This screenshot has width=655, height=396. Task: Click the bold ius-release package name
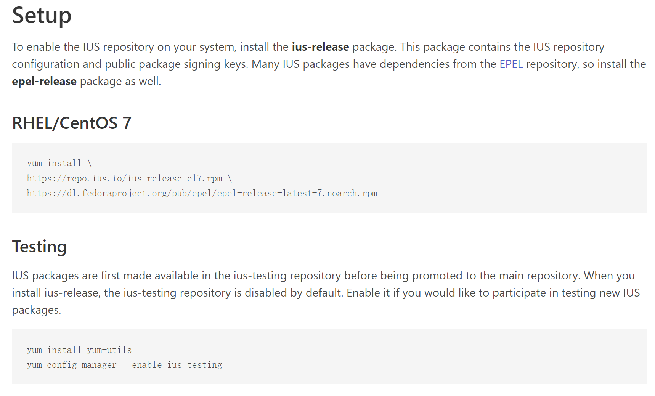coord(320,47)
